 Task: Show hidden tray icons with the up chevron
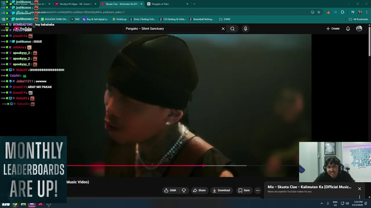(x=321, y=203)
